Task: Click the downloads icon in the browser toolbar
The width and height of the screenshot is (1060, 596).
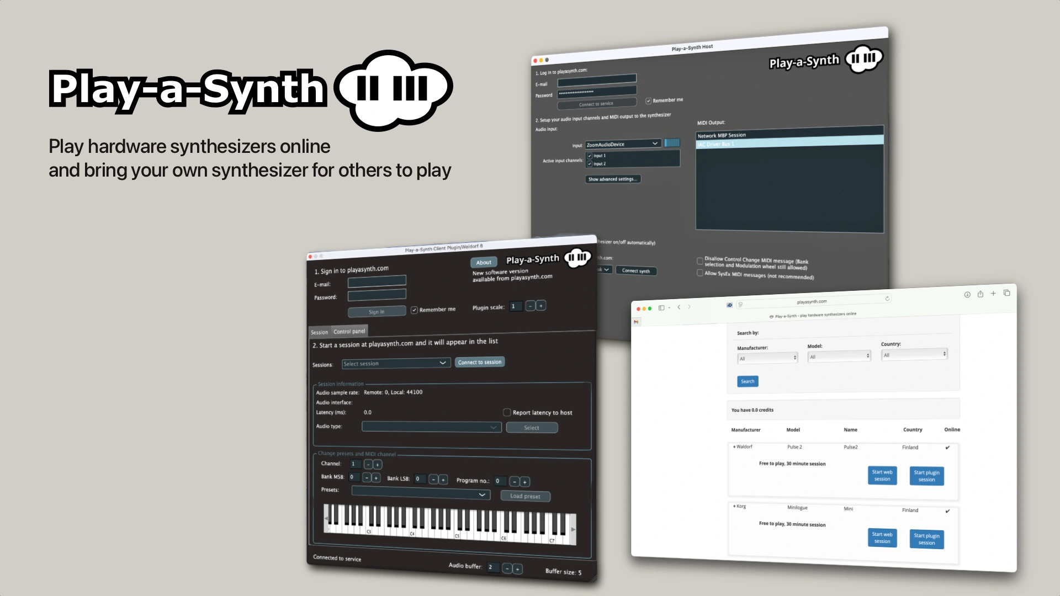Action: [967, 295]
